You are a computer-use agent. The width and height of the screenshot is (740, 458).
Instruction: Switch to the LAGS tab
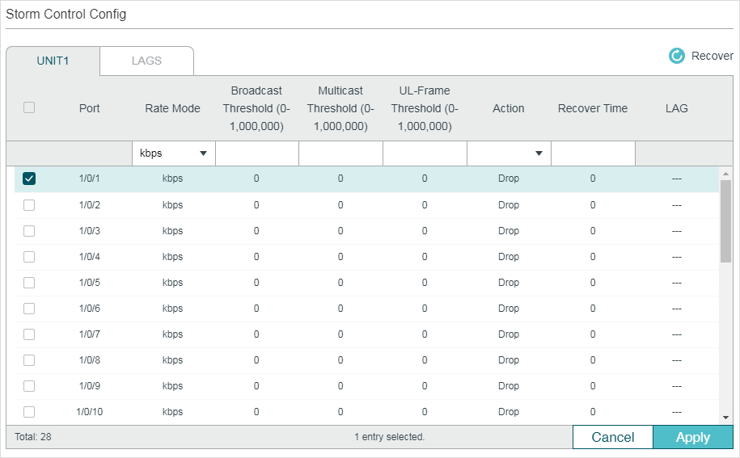point(146,61)
